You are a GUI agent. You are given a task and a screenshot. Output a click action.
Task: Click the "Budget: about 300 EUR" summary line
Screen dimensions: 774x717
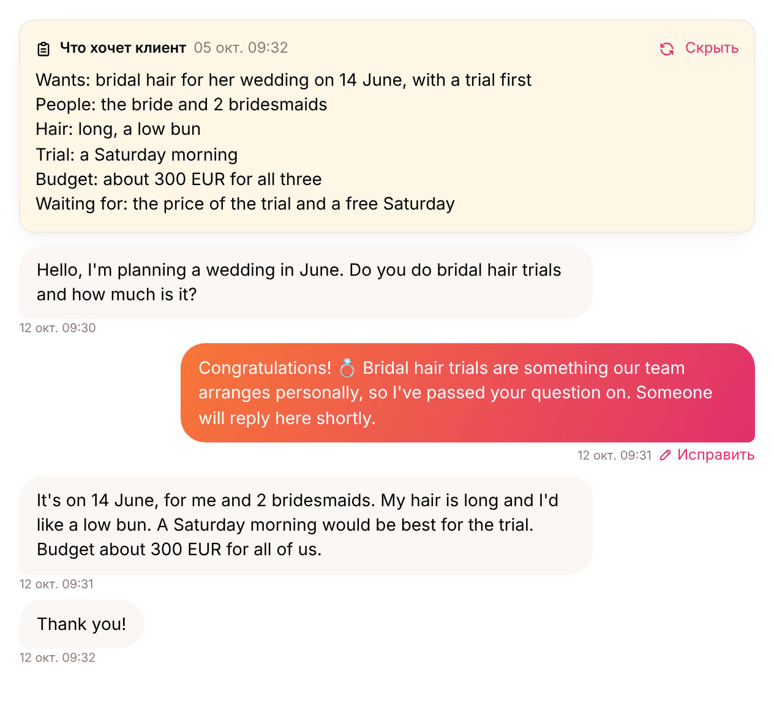(179, 179)
